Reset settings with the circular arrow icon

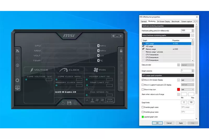(63, 103)
